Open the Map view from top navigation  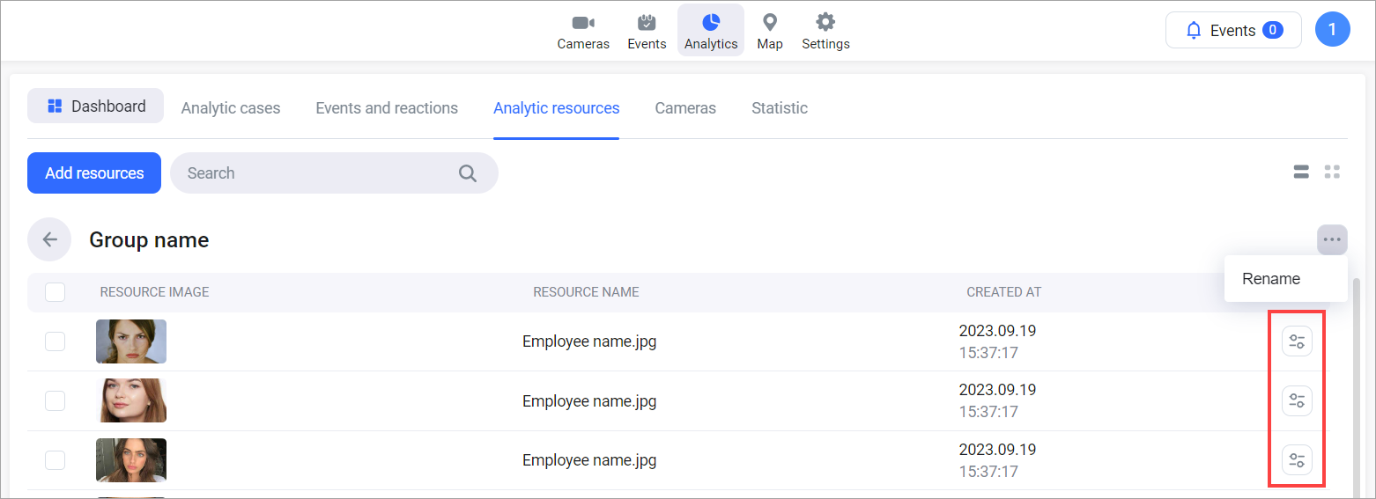click(769, 31)
